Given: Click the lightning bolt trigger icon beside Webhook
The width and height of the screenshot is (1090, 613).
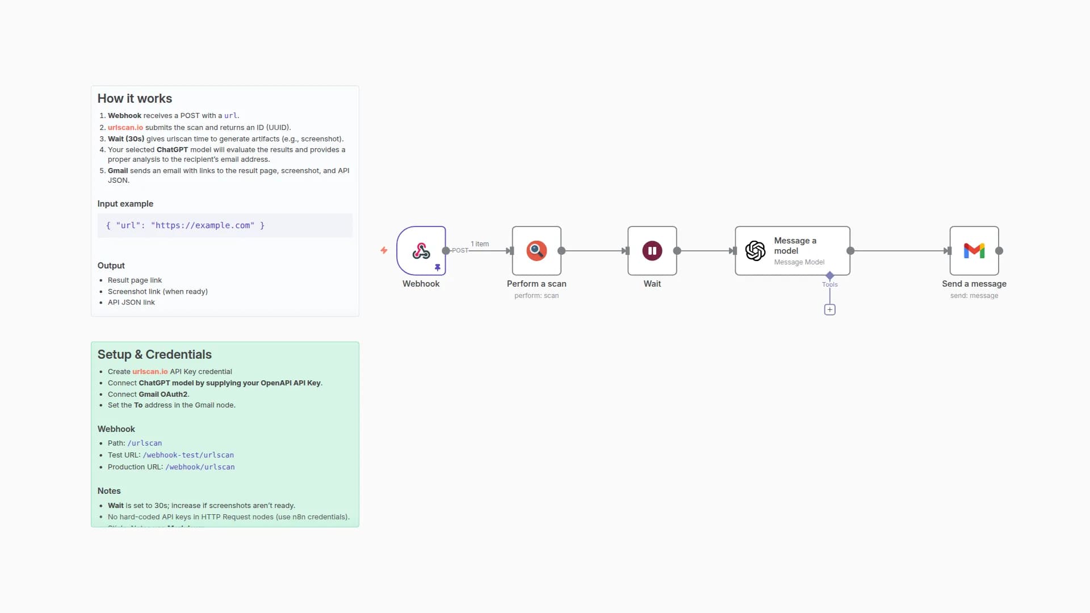Looking at the screenshot, I should 384,250.
